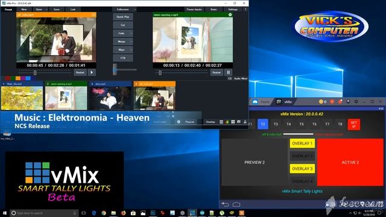Click the red alert icon in emulator bar
Image resolution: width=386 pixels, height=217 pixels.
pyautogui.click(x=332, y=101)
